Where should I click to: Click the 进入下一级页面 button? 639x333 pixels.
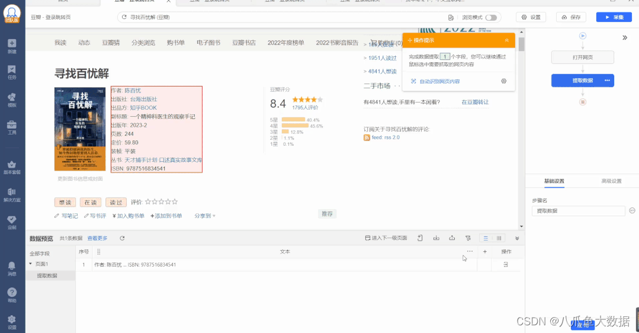pos(386,238)
